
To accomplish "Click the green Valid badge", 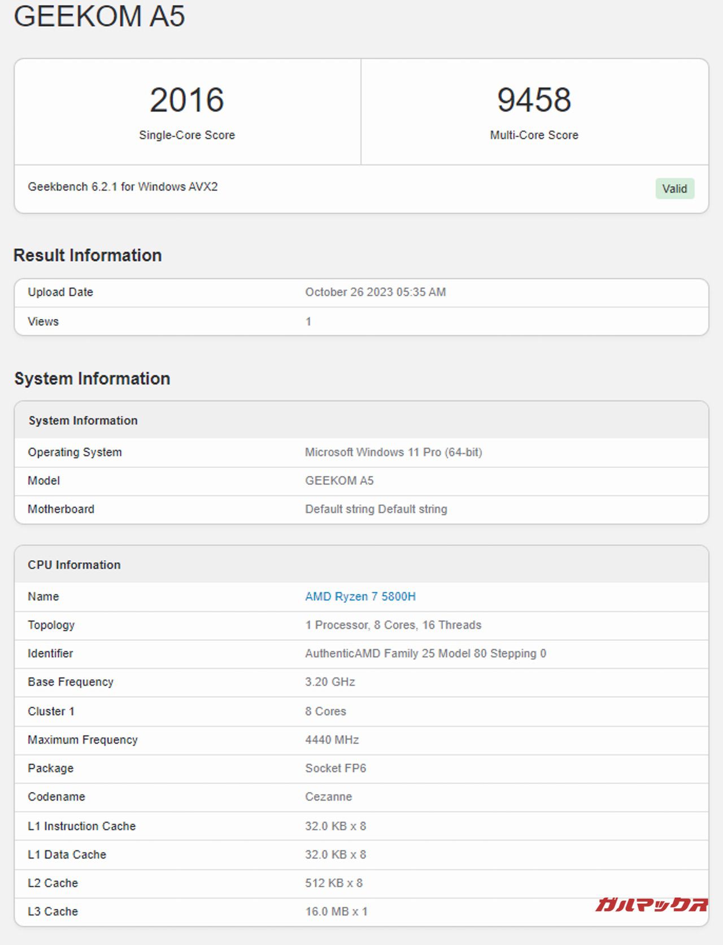I will click(x=674, y=189).
